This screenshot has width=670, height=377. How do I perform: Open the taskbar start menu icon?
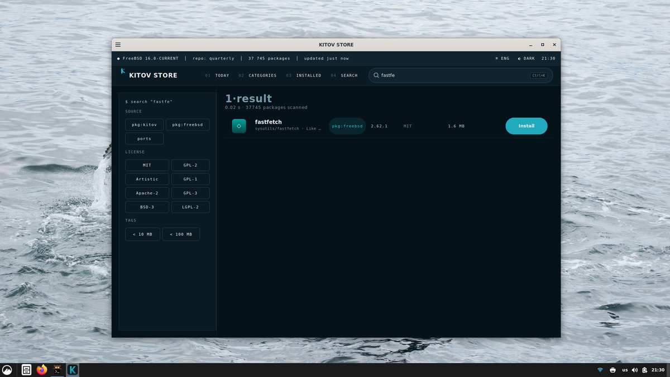pyautogui.click(x=7, y=370)
